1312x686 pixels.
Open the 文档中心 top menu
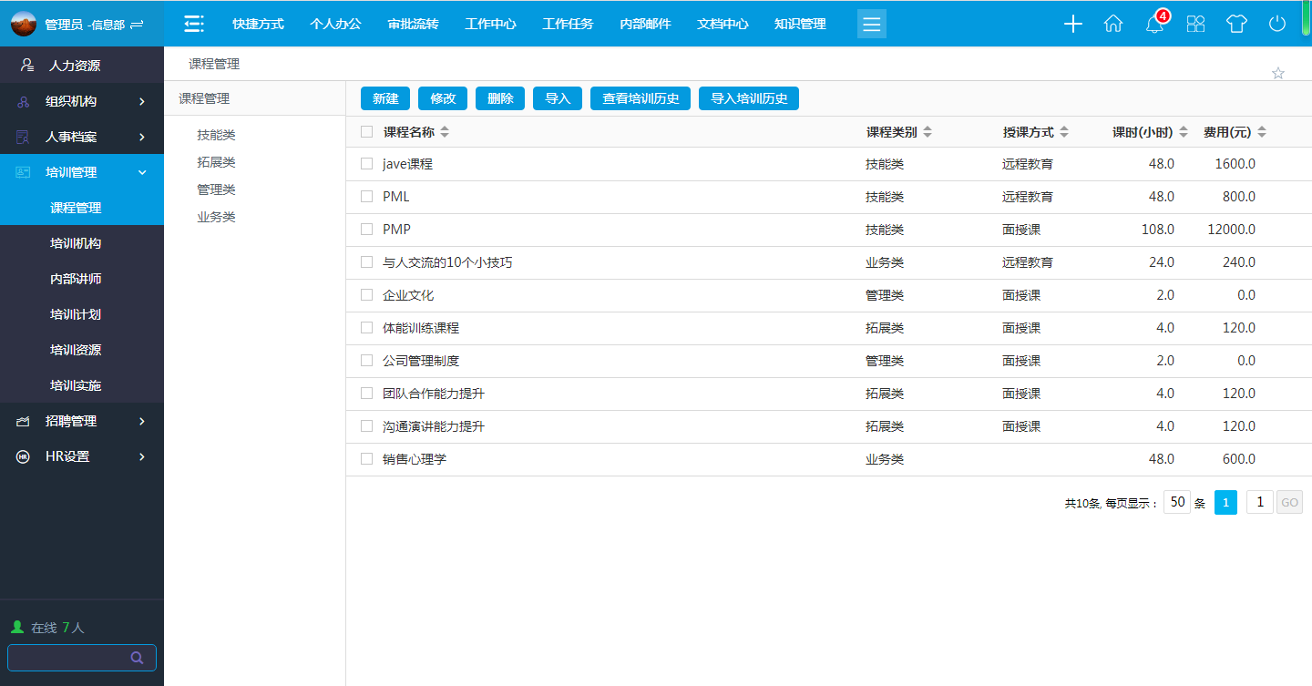click(723, 24)
